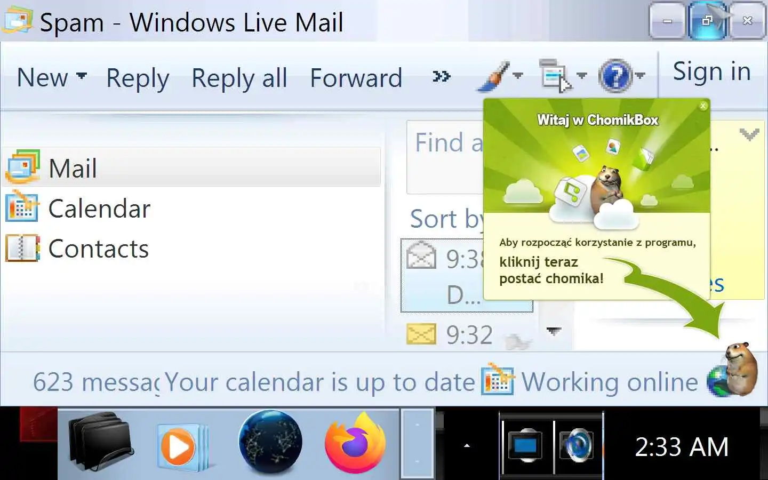
Task: Expand the Help dropdown arrow
Action: coord(640,76)
